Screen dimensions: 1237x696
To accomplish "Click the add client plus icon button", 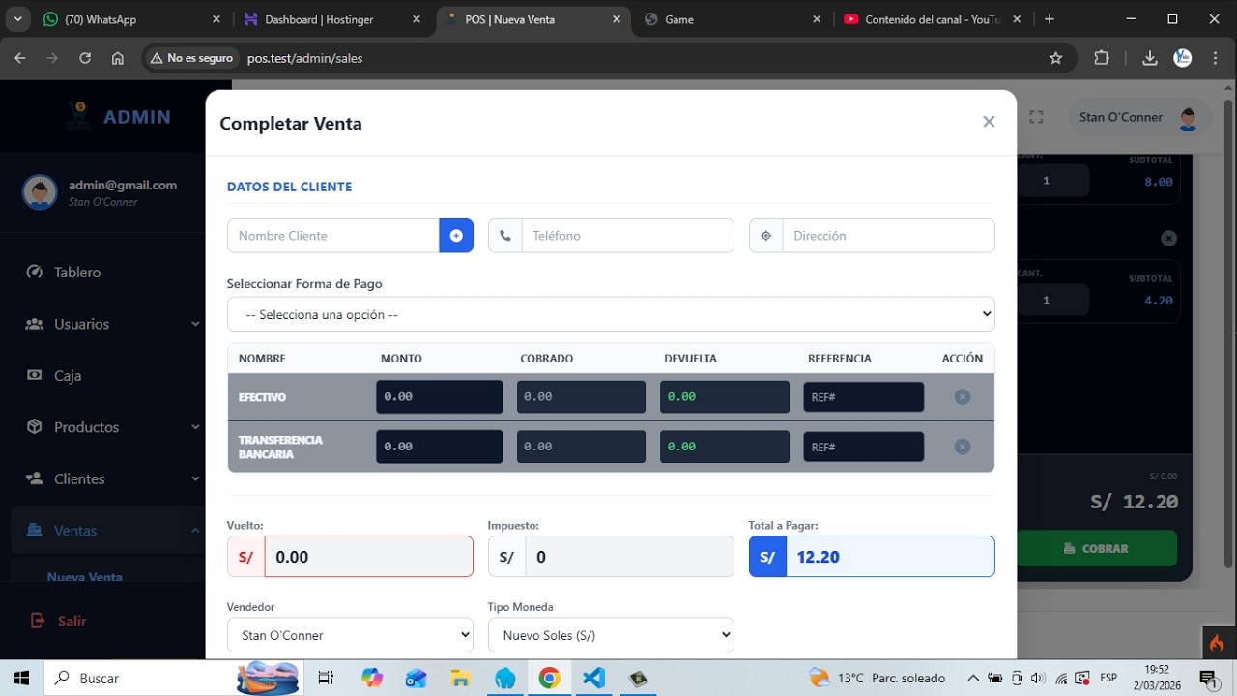I will click(456, 236).
